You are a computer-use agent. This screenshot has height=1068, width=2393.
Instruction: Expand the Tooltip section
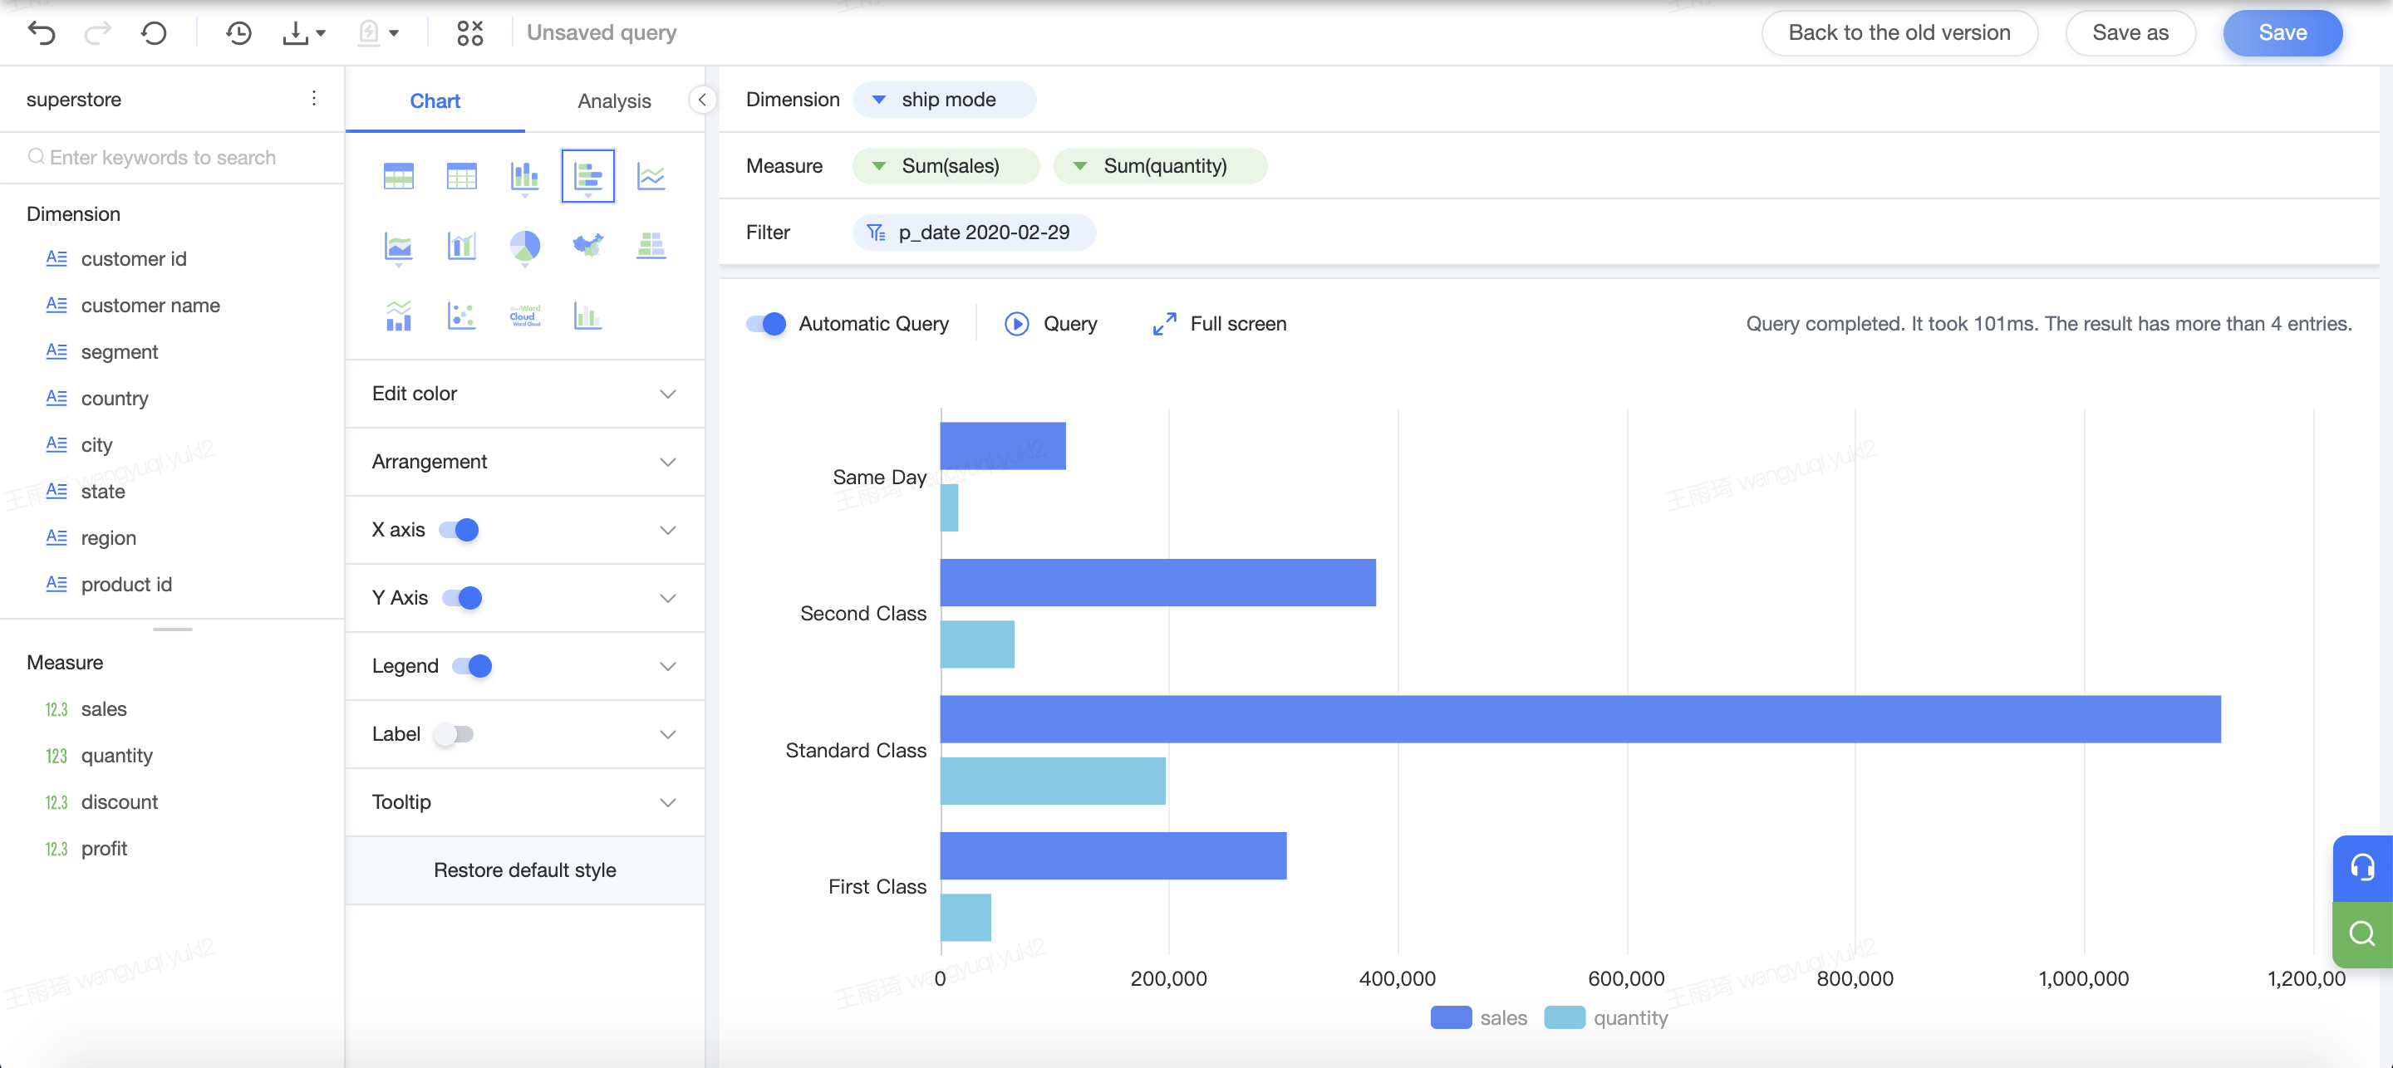click(525, 801)
